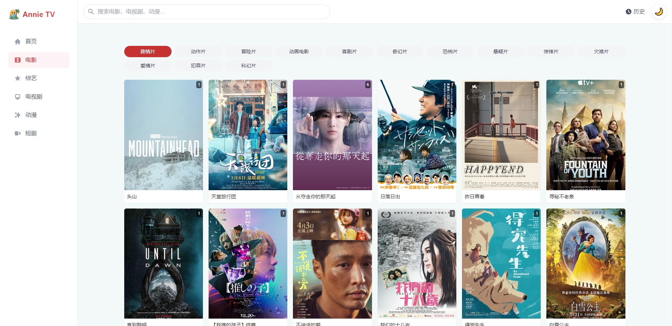Click the badge showing 6 on 从夺走你的那天起
Image resolution: width=672 pixels, height=326 pixels.
click(x=368, y=85)
